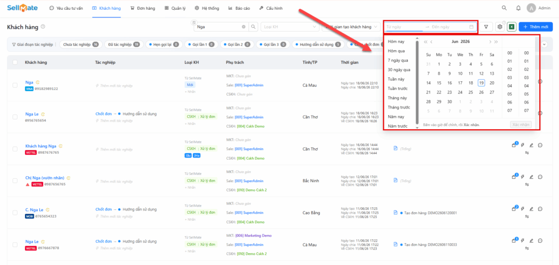Click the search magnifier next to Nga field
This screenshot has height=265, width=559.
(253, 27)
